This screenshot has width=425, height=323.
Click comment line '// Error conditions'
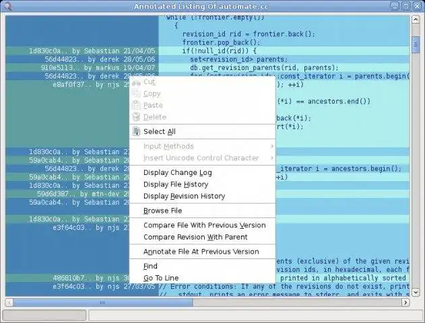click(x=284, y=287)
